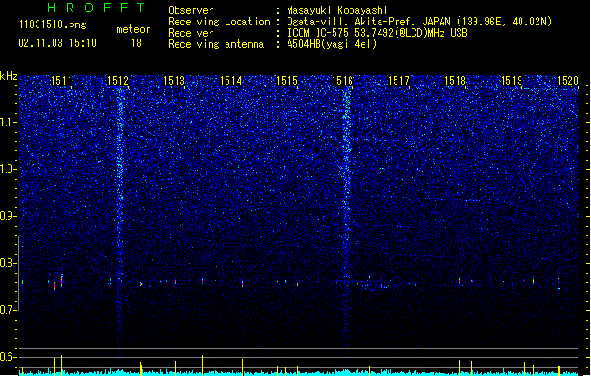Viewport: 591px width, 376px height.
Task: Click the Observer label
Action: (x=191, y=10)
